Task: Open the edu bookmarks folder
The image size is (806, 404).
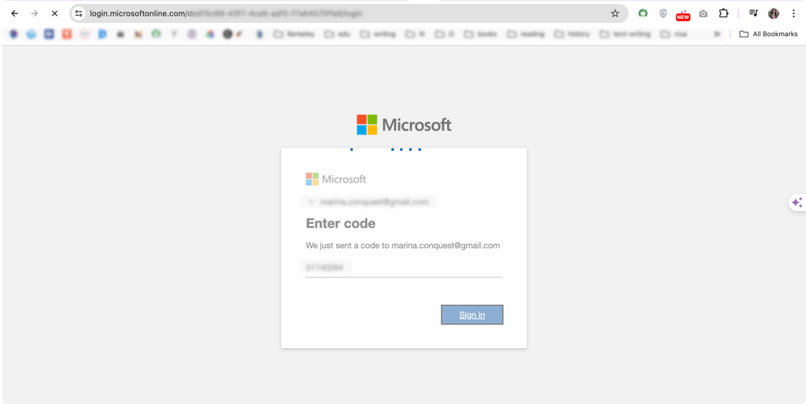Action: click(x=337, y=34)
